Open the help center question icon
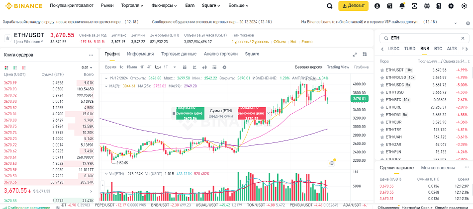This screenshot has width=473, height=209. (439, 6)
